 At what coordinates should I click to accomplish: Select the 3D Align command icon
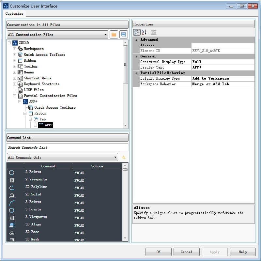12,225
